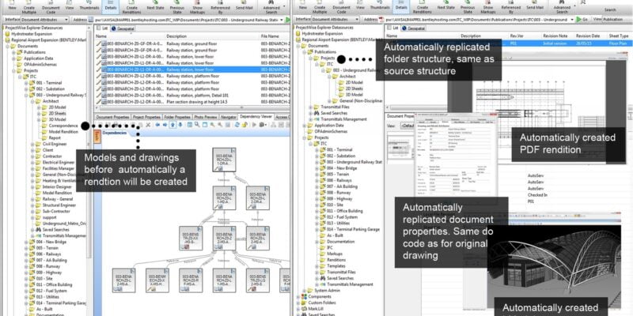Open the address bar dropdown arrow in right window

571,19
